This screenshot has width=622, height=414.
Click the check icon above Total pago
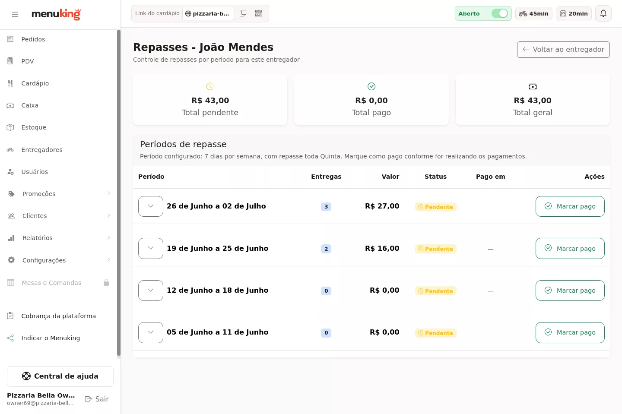(371, 86)
